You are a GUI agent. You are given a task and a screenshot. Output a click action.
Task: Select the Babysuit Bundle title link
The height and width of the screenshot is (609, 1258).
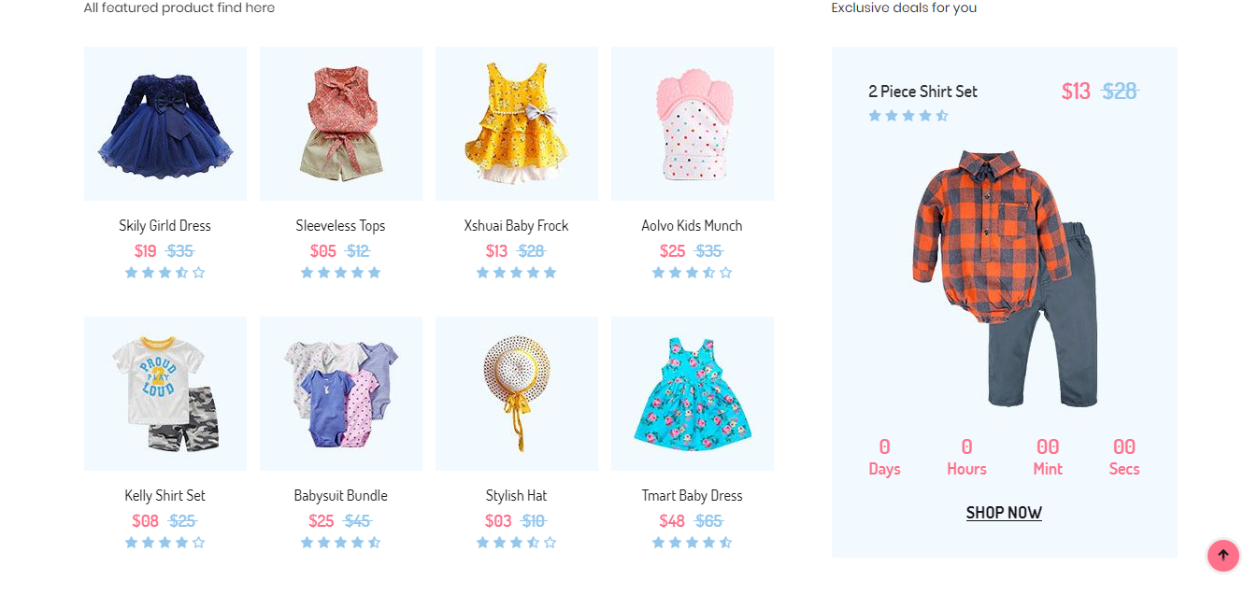(341, 495)
